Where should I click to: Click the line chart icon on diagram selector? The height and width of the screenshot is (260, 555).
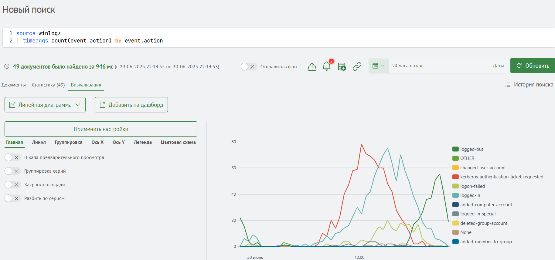coord(12,105)
